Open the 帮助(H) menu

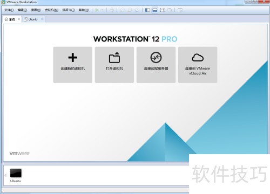(x=84, y=10)
